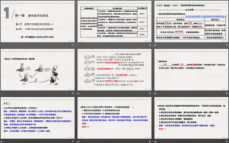Click the animation star icon below slide 7
This screenshot has width=229, height=143.
[x=3, y=141]
